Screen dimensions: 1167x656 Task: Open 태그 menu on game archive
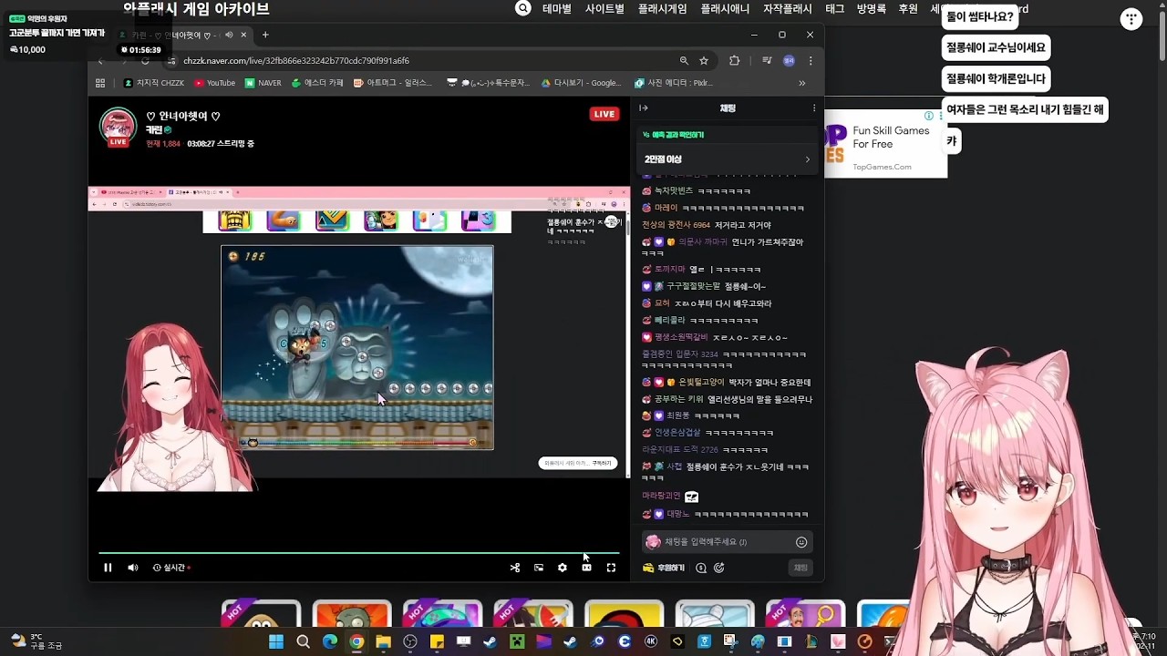point(835,8)
